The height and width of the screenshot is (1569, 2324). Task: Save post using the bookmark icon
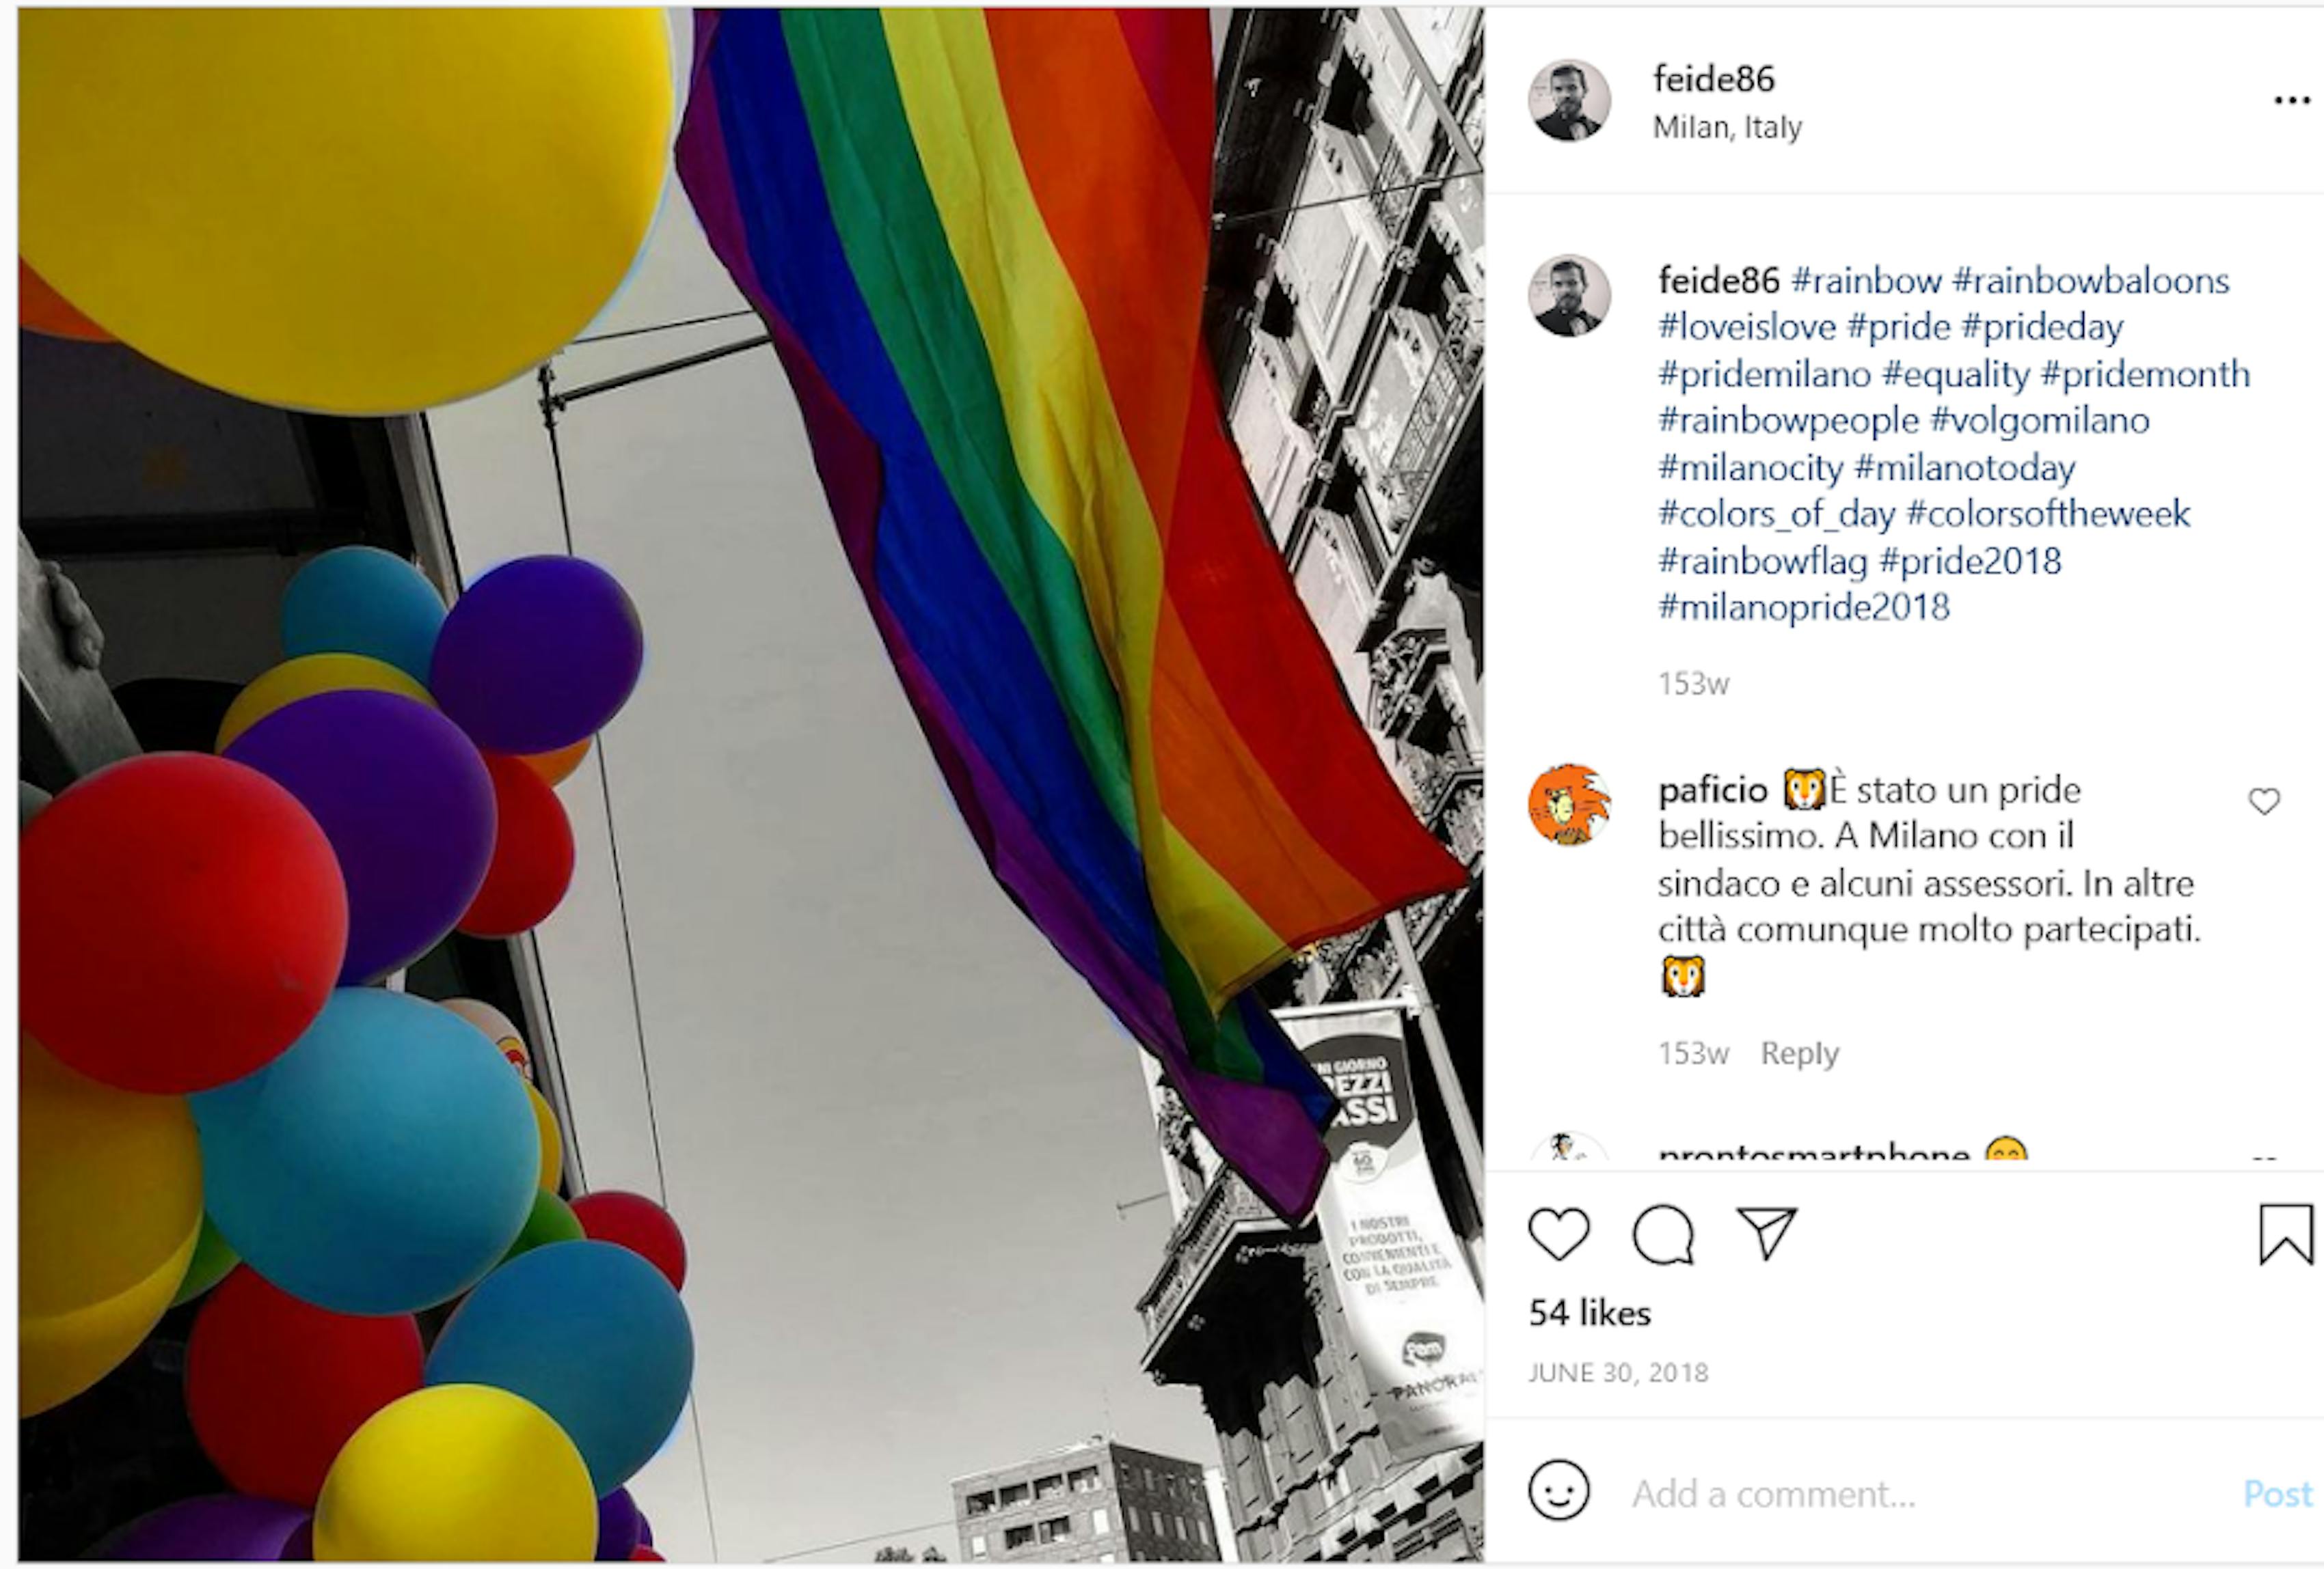pos(2286,1234)
